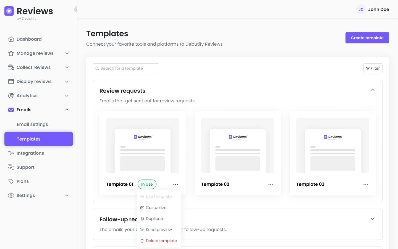The height and width of the screenshot is (249, 398).
Task: Collapse the Review requests section
Action: coord(373,90)
